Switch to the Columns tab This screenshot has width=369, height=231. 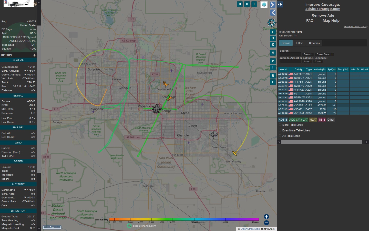coord(314,43)
